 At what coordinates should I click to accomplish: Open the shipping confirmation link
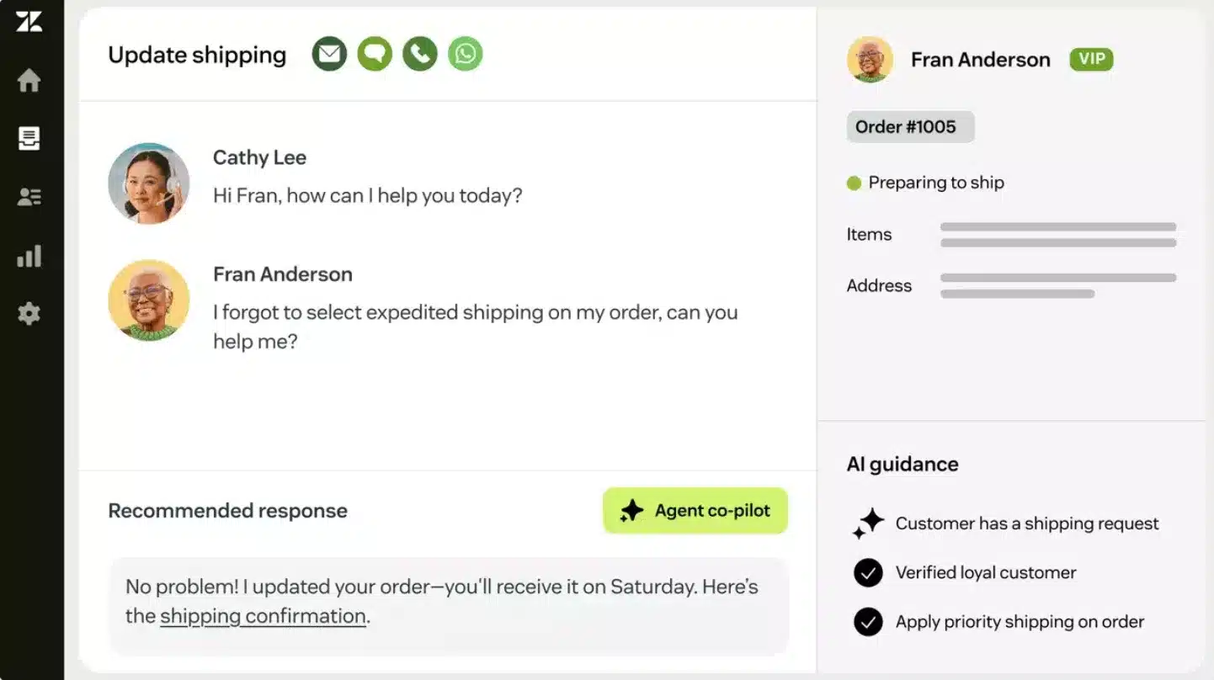[x=263, y=615]
